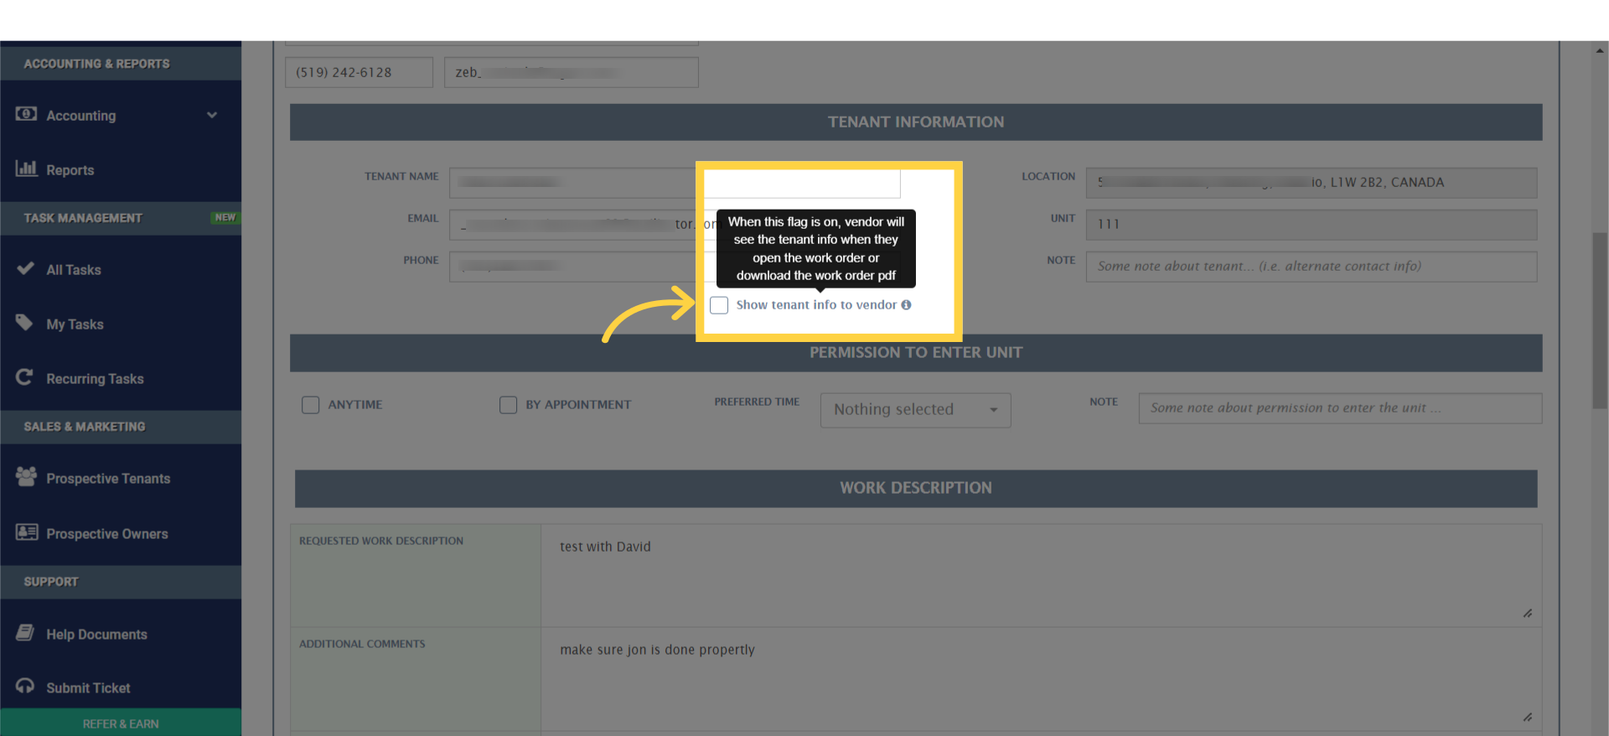
Task: Click the Prospective Owners card icon
Action: [x=27, y=532]
